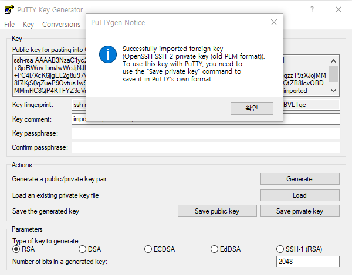352x275 pixels.
Task: Select the EdDSA key type
Action: (226, 249)
